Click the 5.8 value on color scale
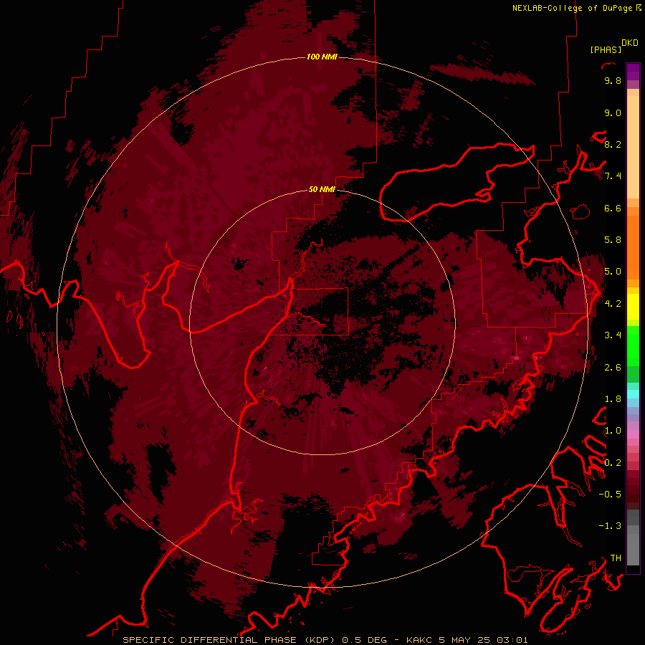This screenshot has width=645, height=645. (x=613, y=240)
